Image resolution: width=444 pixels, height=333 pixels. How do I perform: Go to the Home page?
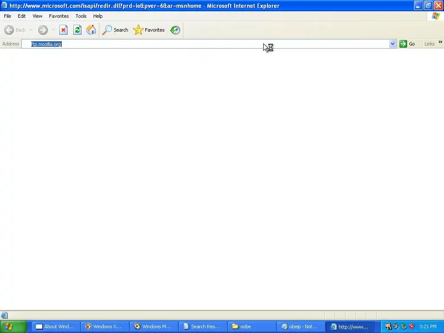coord(91,30)
